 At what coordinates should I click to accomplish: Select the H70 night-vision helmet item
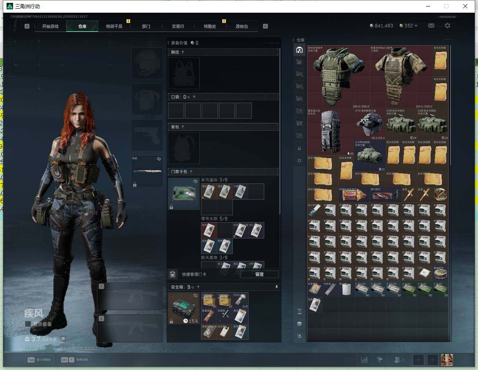tap(370, 124)
